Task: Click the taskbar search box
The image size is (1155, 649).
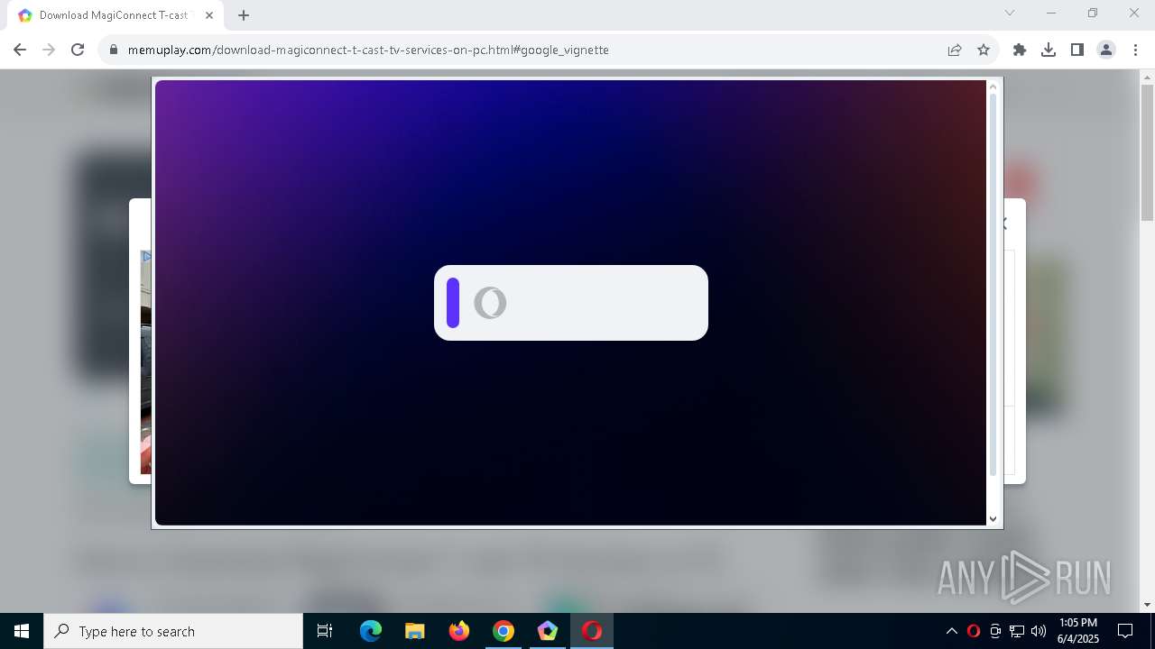Action: [x=173, y=631]
